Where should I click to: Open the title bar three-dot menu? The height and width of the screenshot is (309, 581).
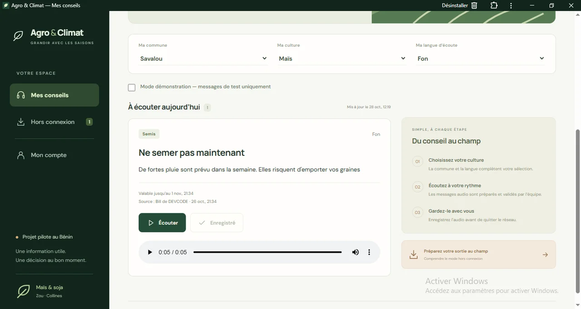click(x=511, y=5)
